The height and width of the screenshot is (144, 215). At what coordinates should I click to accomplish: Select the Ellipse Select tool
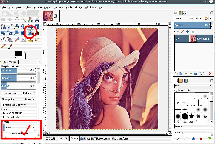[x=10, y=19]
